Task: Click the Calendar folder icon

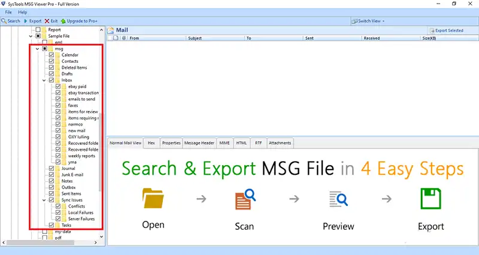Action: (57, 55)
